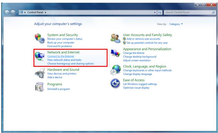Open Change desktop background link
218x133 pixels.
coord(140,56)
